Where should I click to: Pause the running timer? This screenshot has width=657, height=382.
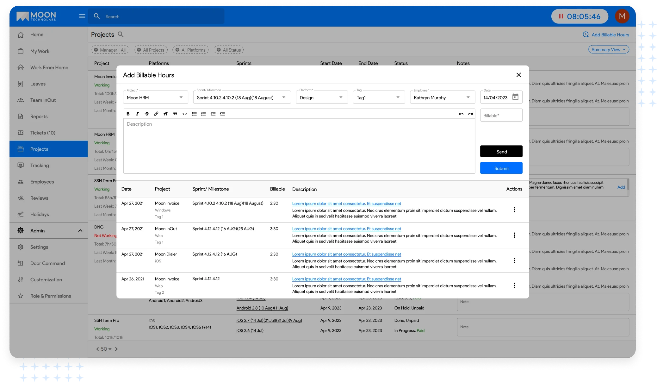click(561, 16)
